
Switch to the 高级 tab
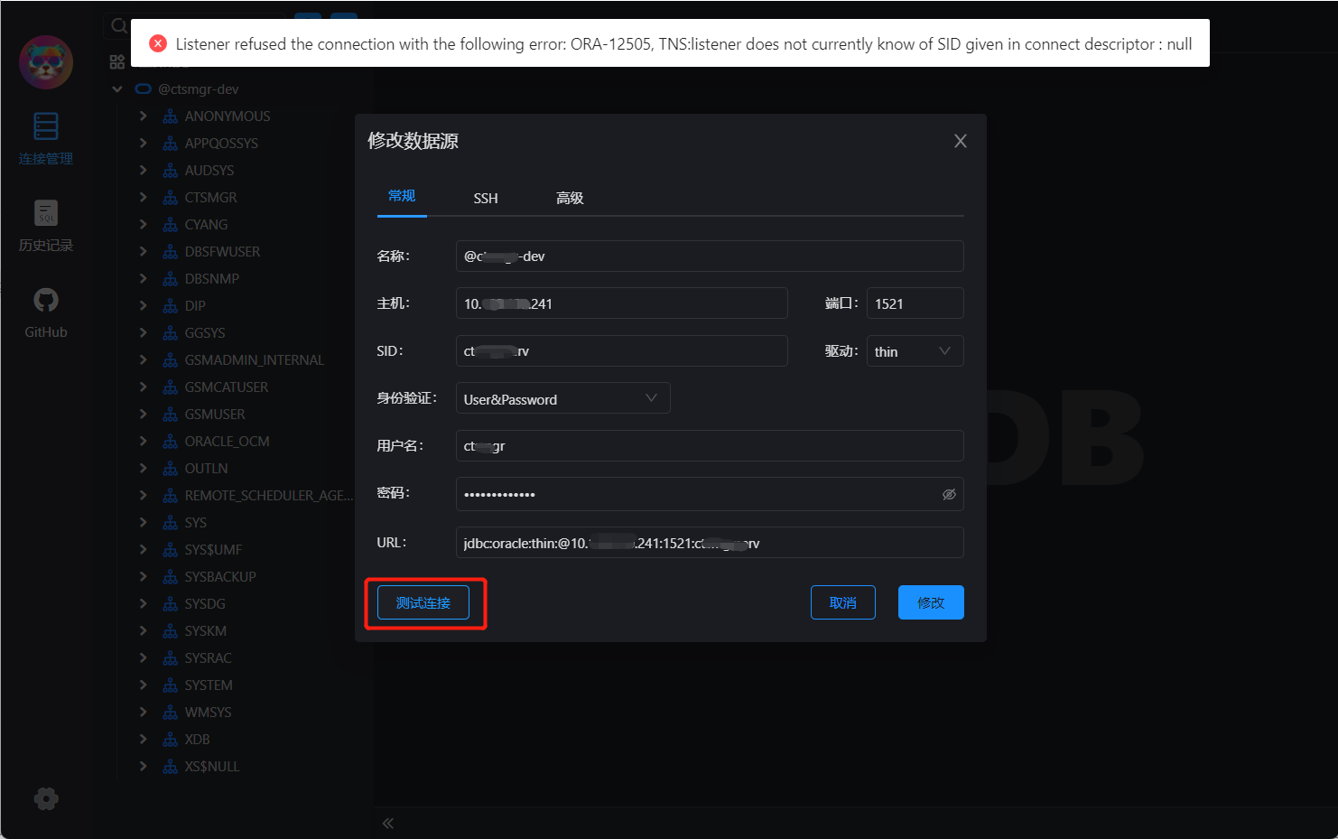(x=570, y=198)
